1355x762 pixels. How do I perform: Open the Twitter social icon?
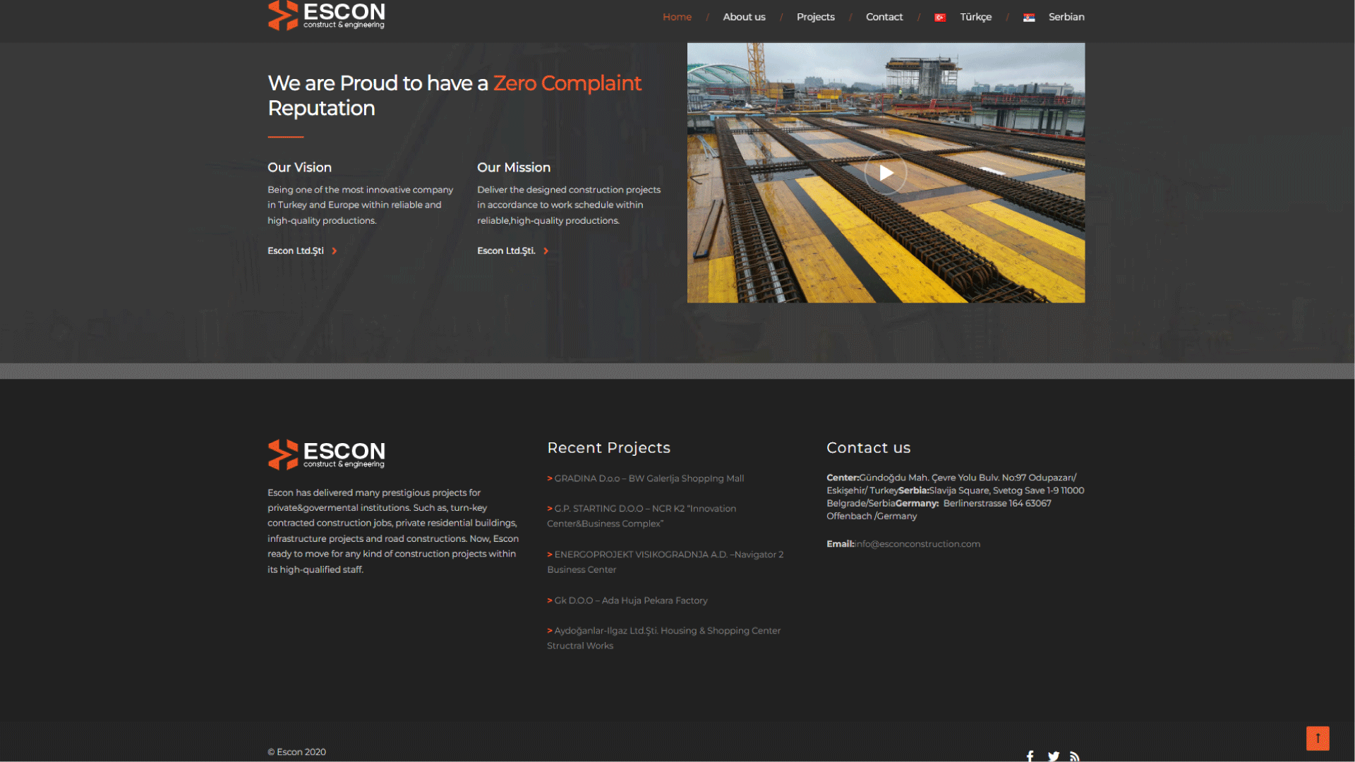(x=1054, y=756)
